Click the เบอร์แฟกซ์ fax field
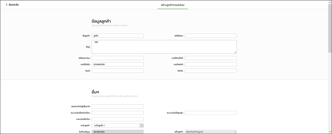The image size is (332, 134). point(211,64)
